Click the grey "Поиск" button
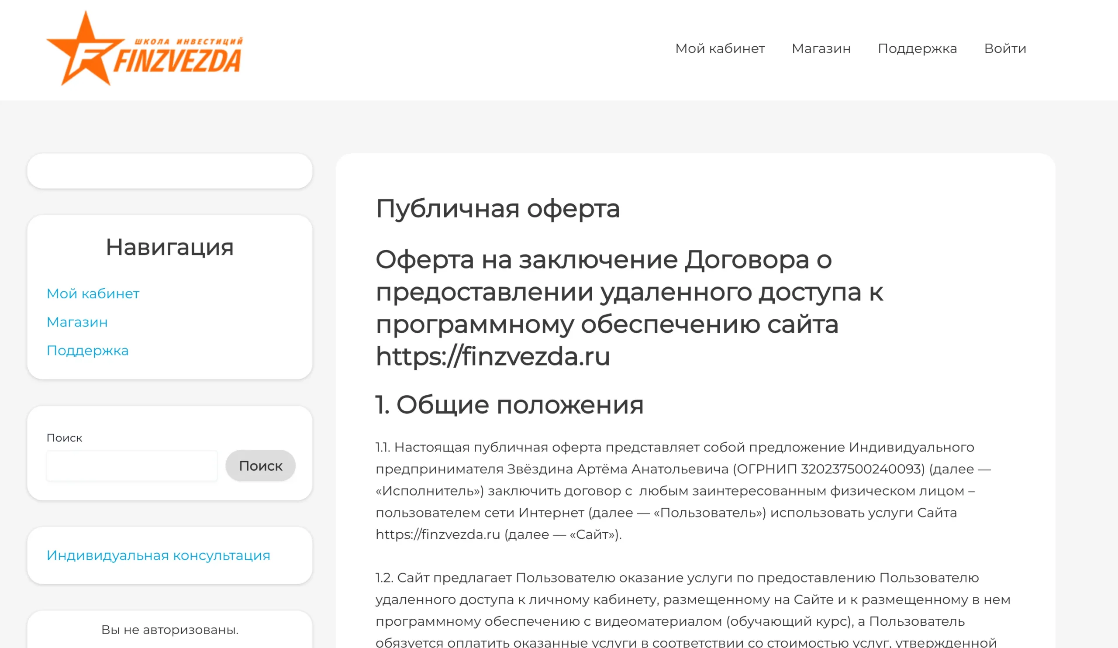This screenshot has height=648, width=1118. 260,466
